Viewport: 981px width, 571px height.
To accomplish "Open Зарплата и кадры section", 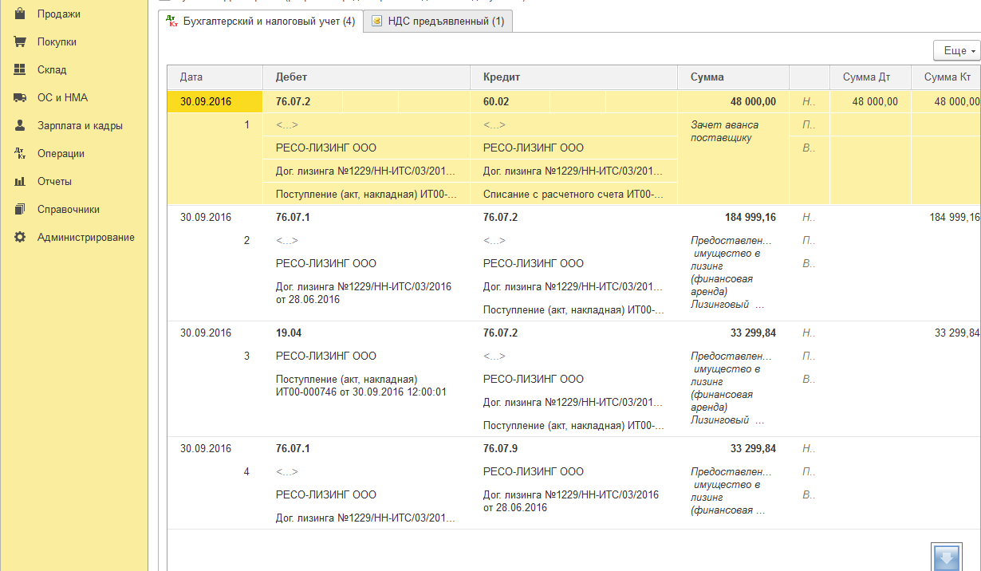I will [80, 125].
